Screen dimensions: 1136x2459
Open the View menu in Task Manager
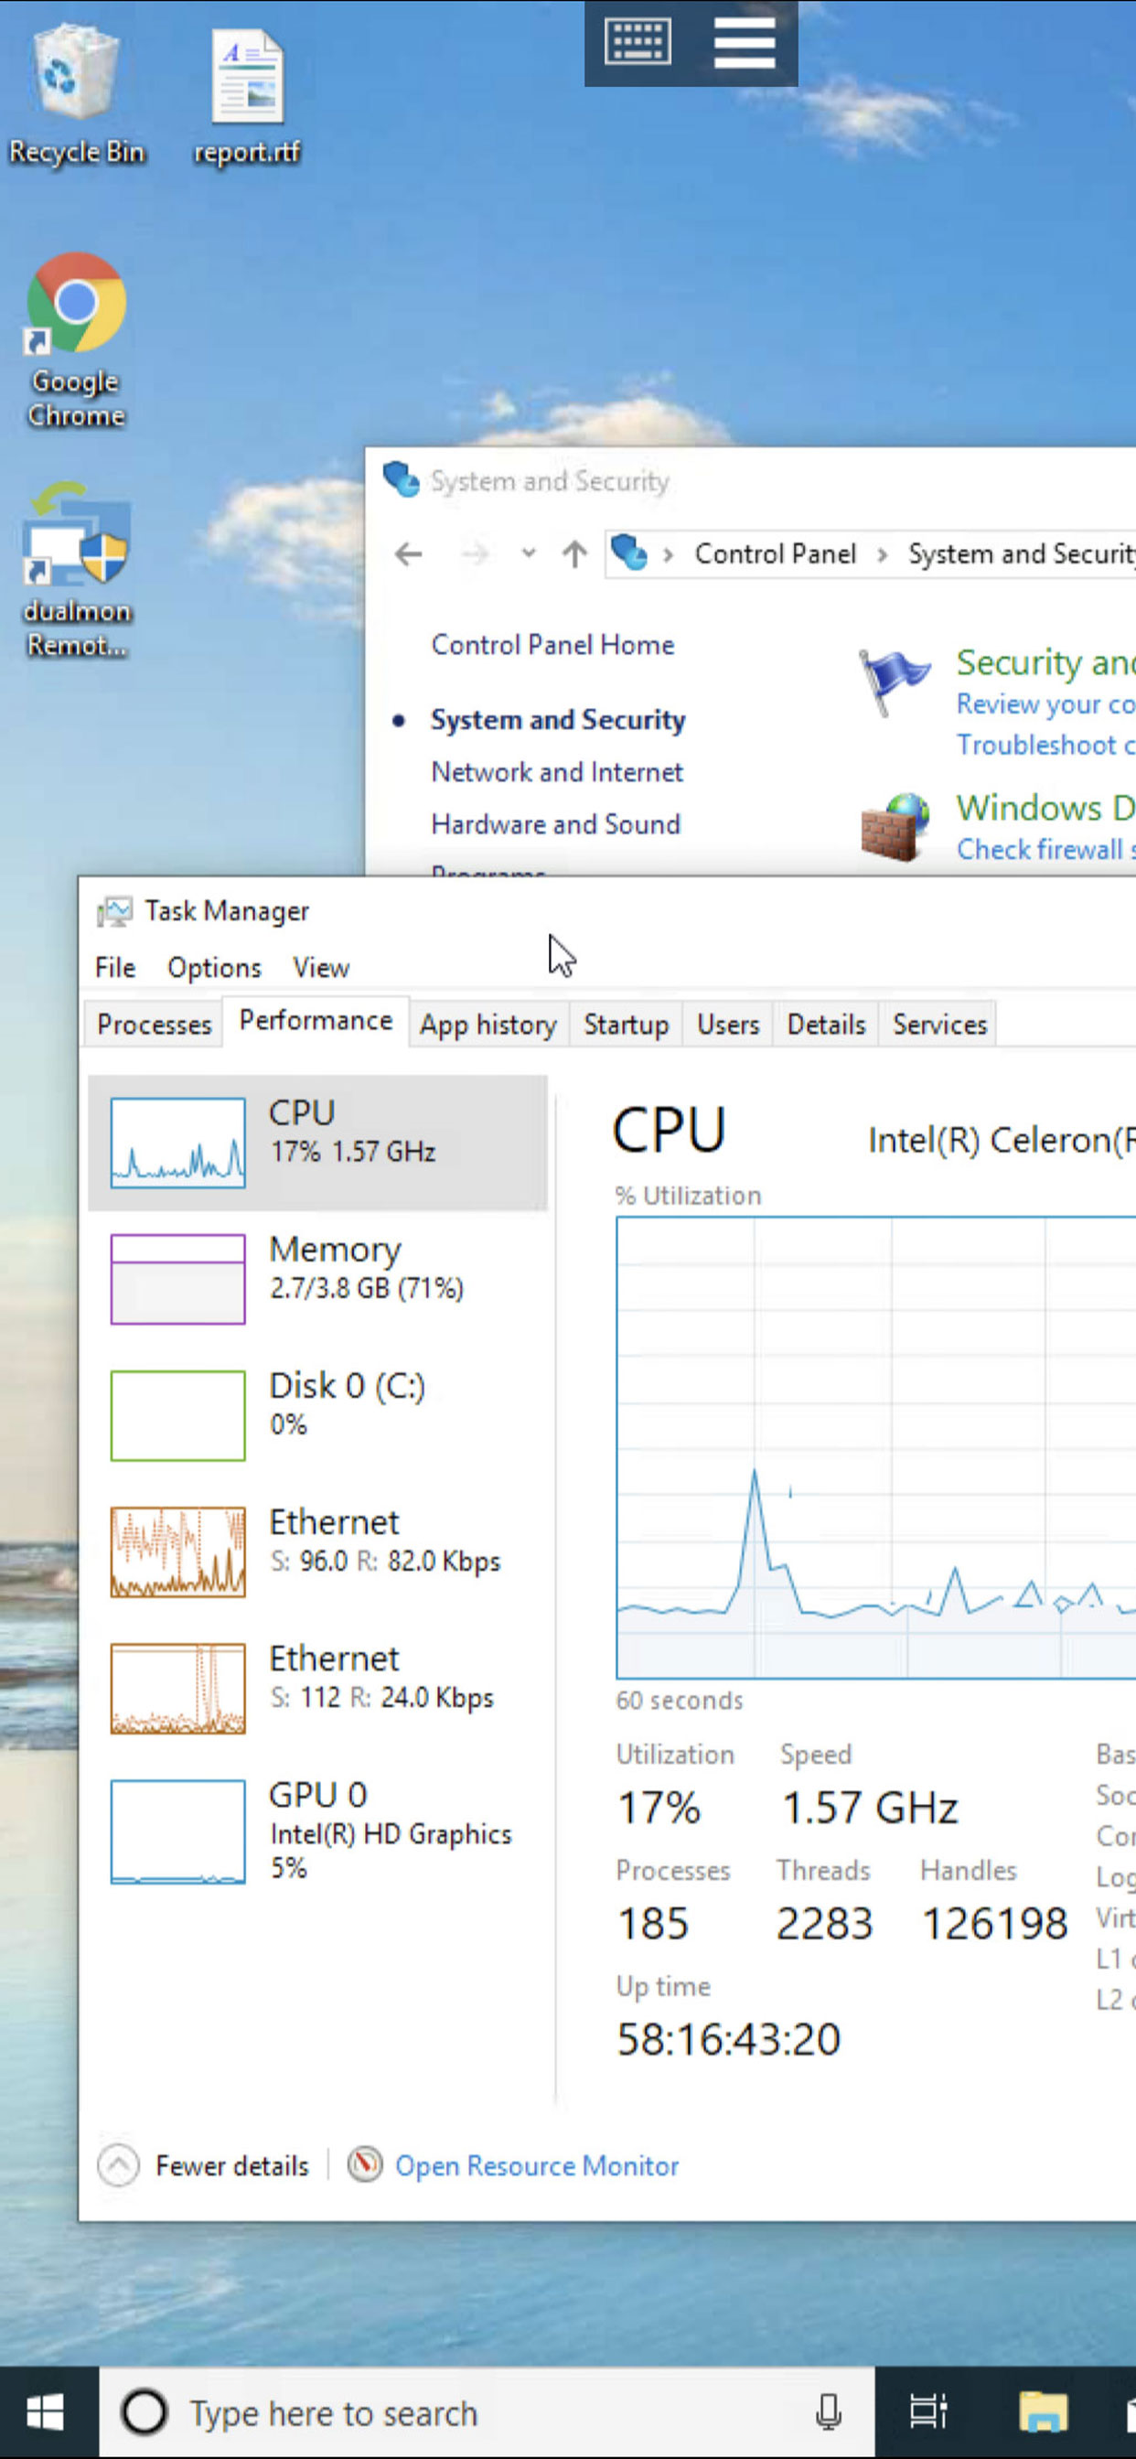click(x=321, y=968)
